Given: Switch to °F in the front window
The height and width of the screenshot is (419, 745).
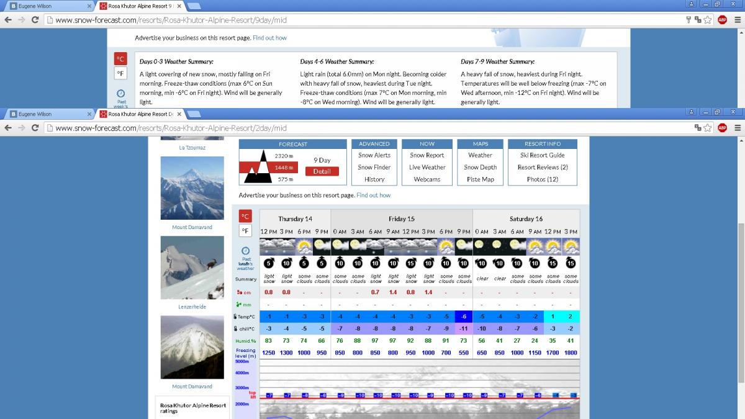Looking at the screenshot, I should 245,231.
